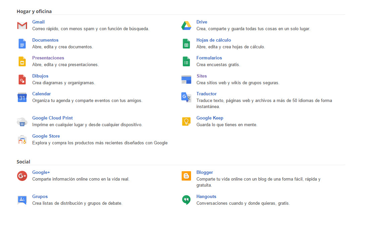The height and width of the screenshot is (243, 370).
Task: Click text 'Crea listas de distribución y grupos de debate.'
Action: pyautogui.click(x=77, y=203)
